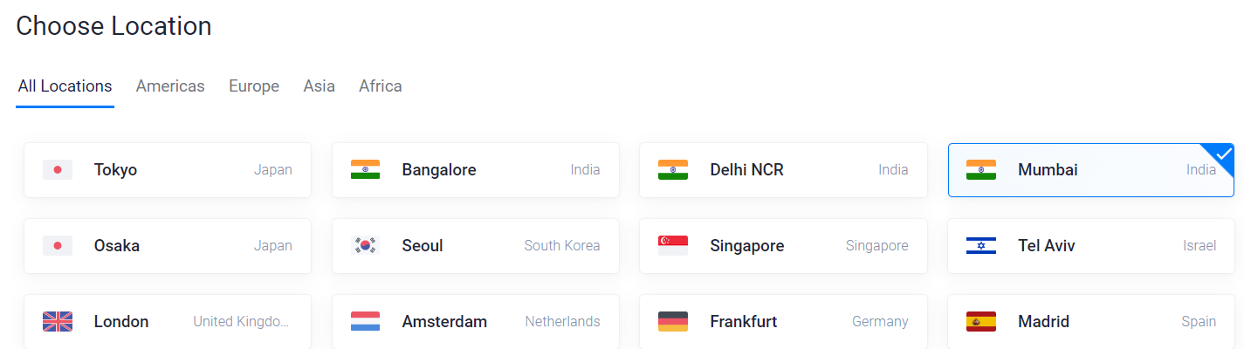
Task: Choose the Amsterdam location card
Action: click(476, 322)
